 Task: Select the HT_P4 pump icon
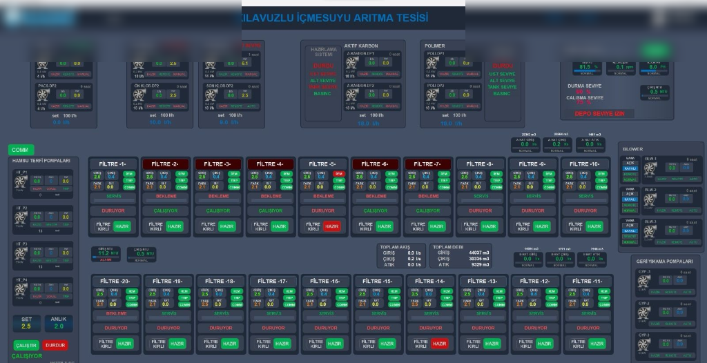click(x=21, y=289)
